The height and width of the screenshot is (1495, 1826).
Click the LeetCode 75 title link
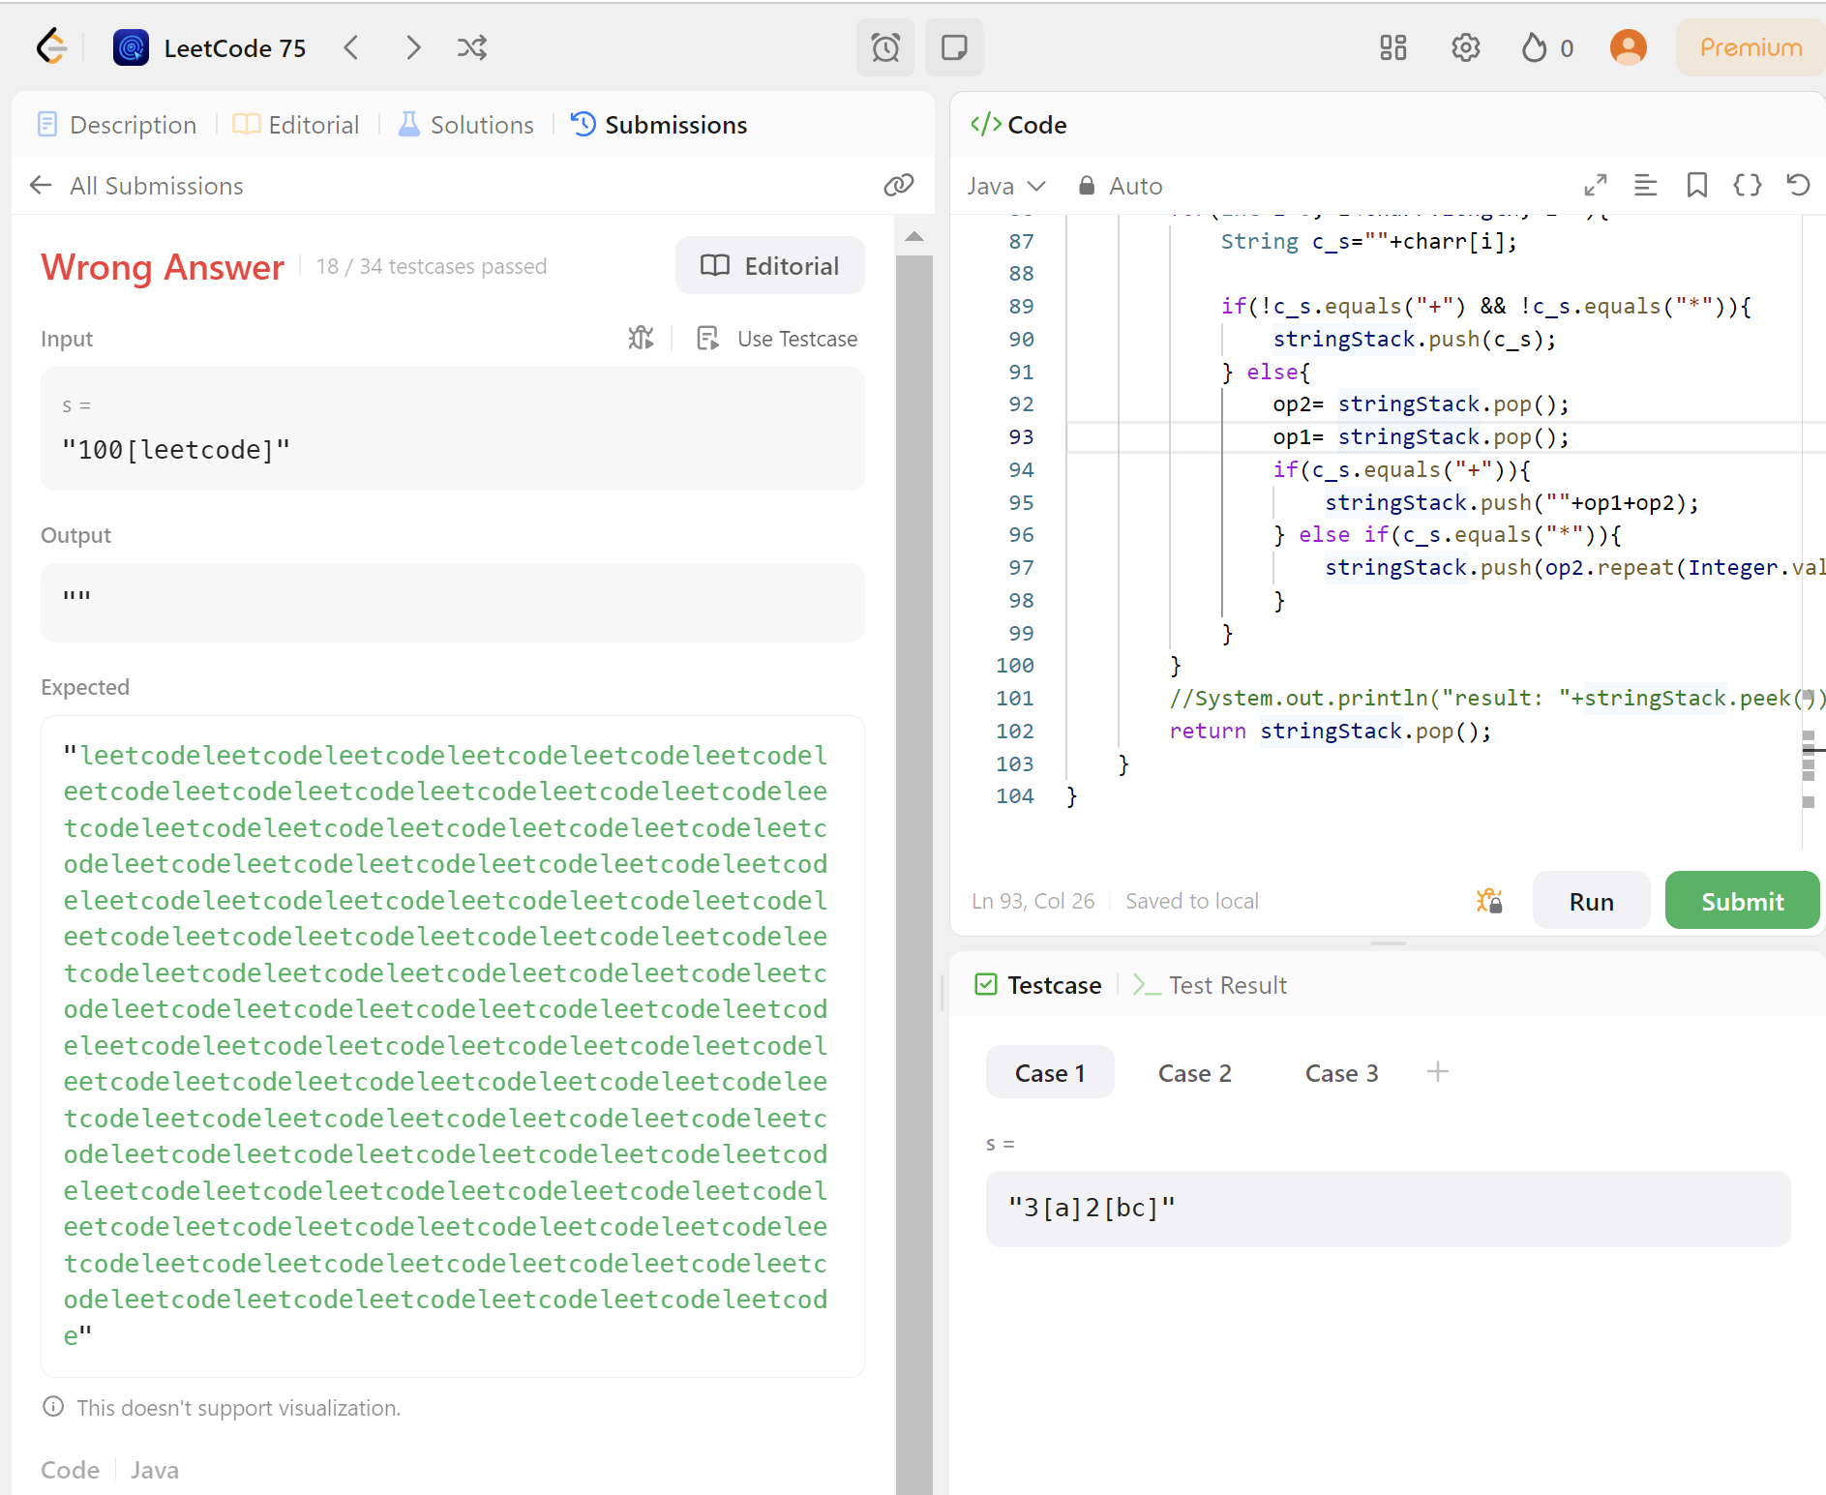point(235,47)
